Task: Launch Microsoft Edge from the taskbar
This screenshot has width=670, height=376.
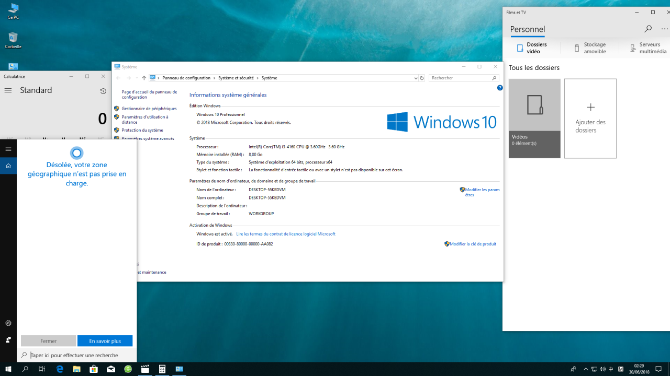Action: tap(60, 369)
